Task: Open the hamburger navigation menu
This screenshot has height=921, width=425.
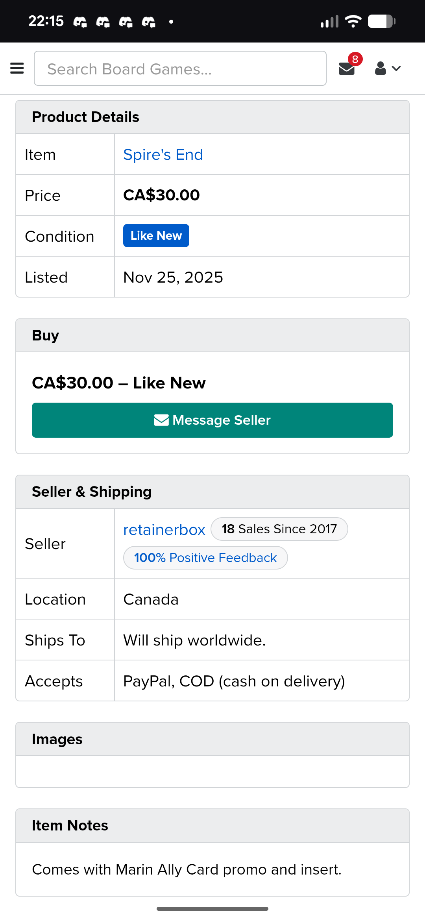Action: coord(17,68)
